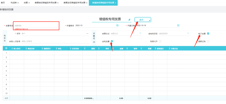Click the 开票日期 value 2022-10-19

[x=141, y=26]
